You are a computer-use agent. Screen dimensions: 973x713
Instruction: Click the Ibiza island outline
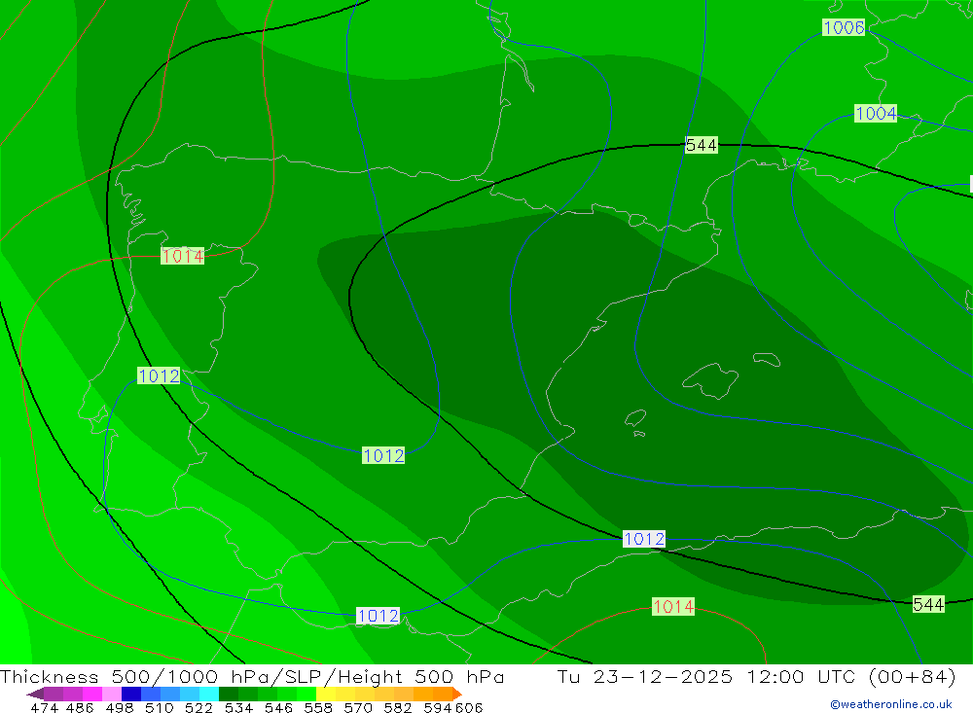[635, 417]
